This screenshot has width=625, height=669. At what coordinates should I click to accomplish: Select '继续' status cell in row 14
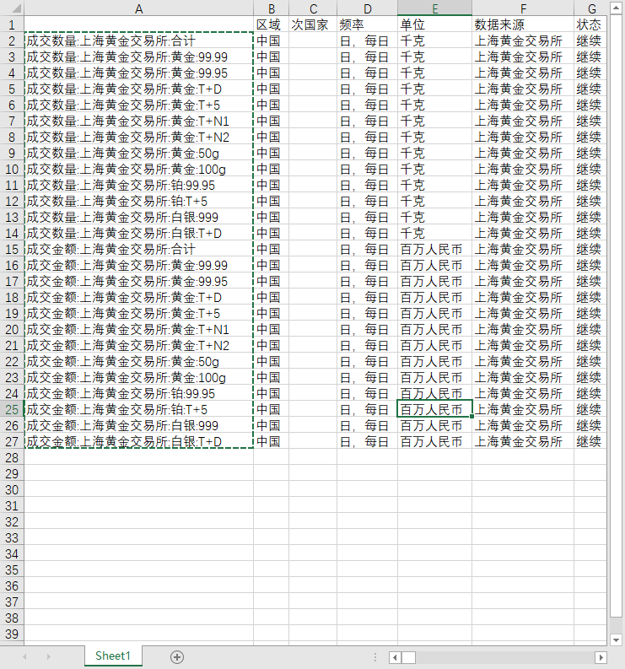591,233
